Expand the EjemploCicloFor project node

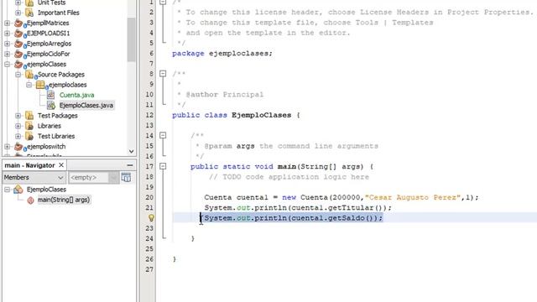click(8, 54)
